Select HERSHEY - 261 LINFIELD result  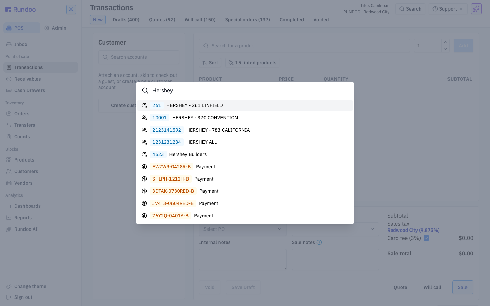tap(245, 105)
